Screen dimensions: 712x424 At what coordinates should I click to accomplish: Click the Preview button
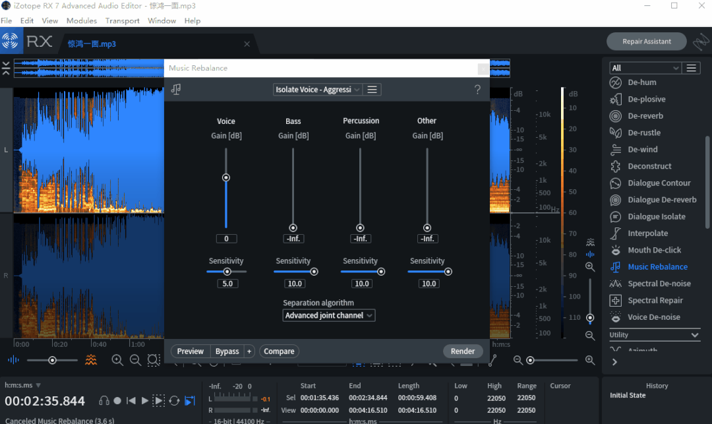pyautogui.click(x=191, y=351)
